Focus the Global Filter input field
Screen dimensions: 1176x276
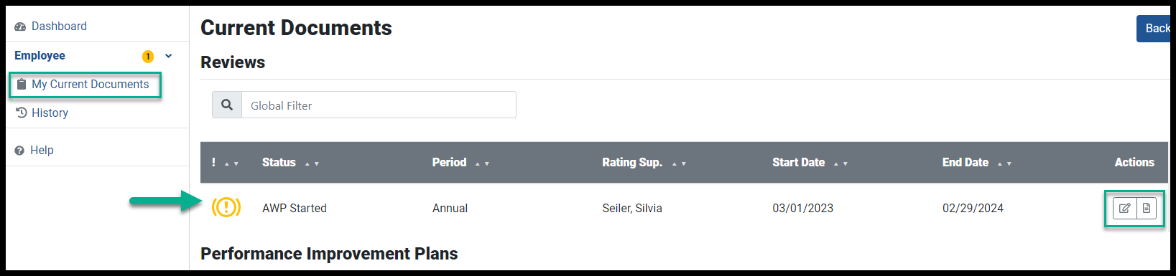[x=379, y=105]
